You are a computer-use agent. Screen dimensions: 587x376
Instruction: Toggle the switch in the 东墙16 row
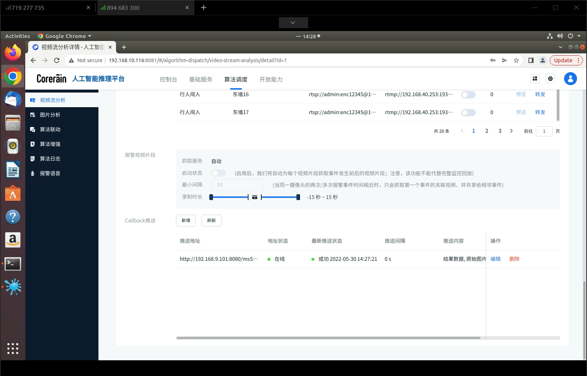(x=468, y=95)
